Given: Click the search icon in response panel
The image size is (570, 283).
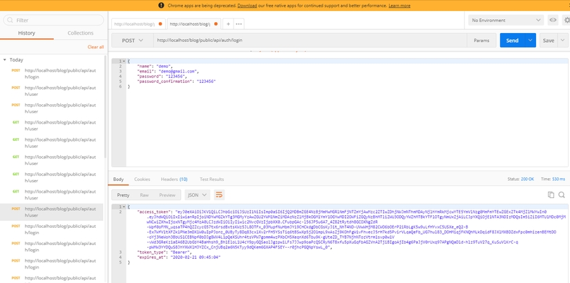Looking at the screenshot, I should [562, 195].
